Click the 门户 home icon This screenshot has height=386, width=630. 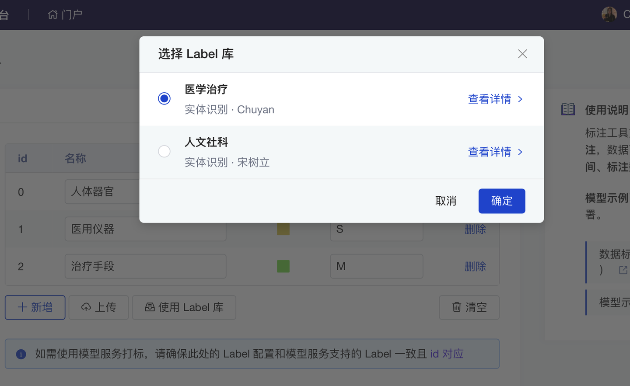pos(52,14)
